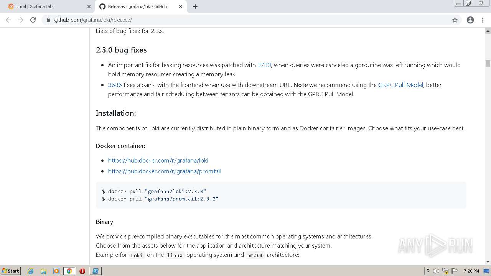491x276 pixels.
Task: Click the scrollbar up arrow
Action: [x=488, y=31]
